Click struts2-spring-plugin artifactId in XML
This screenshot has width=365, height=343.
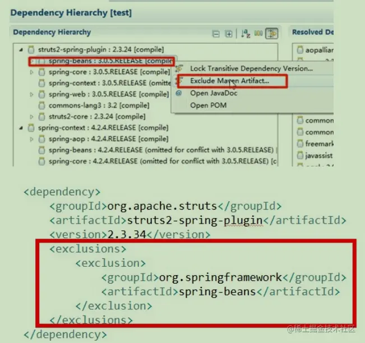tap(195, 220)
